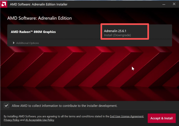Click the 'Allow AMD to collect information' label
Screen dimensions: 179x126
point(64,106)
